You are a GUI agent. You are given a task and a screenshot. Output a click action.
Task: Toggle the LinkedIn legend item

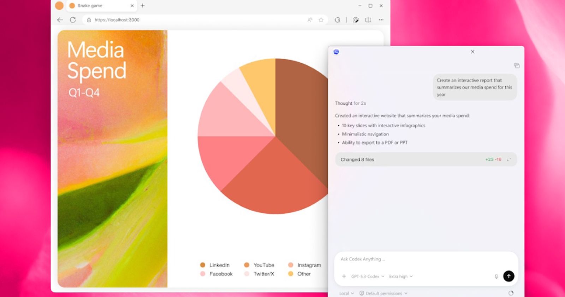[215, 265]
